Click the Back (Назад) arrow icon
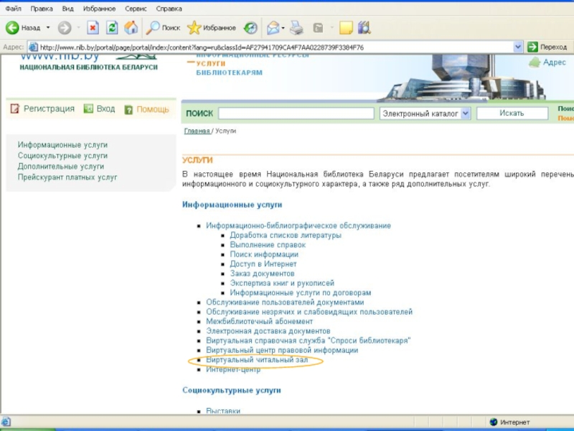The image size is (574, 431). pyautogui.click(x=12, y=28)
